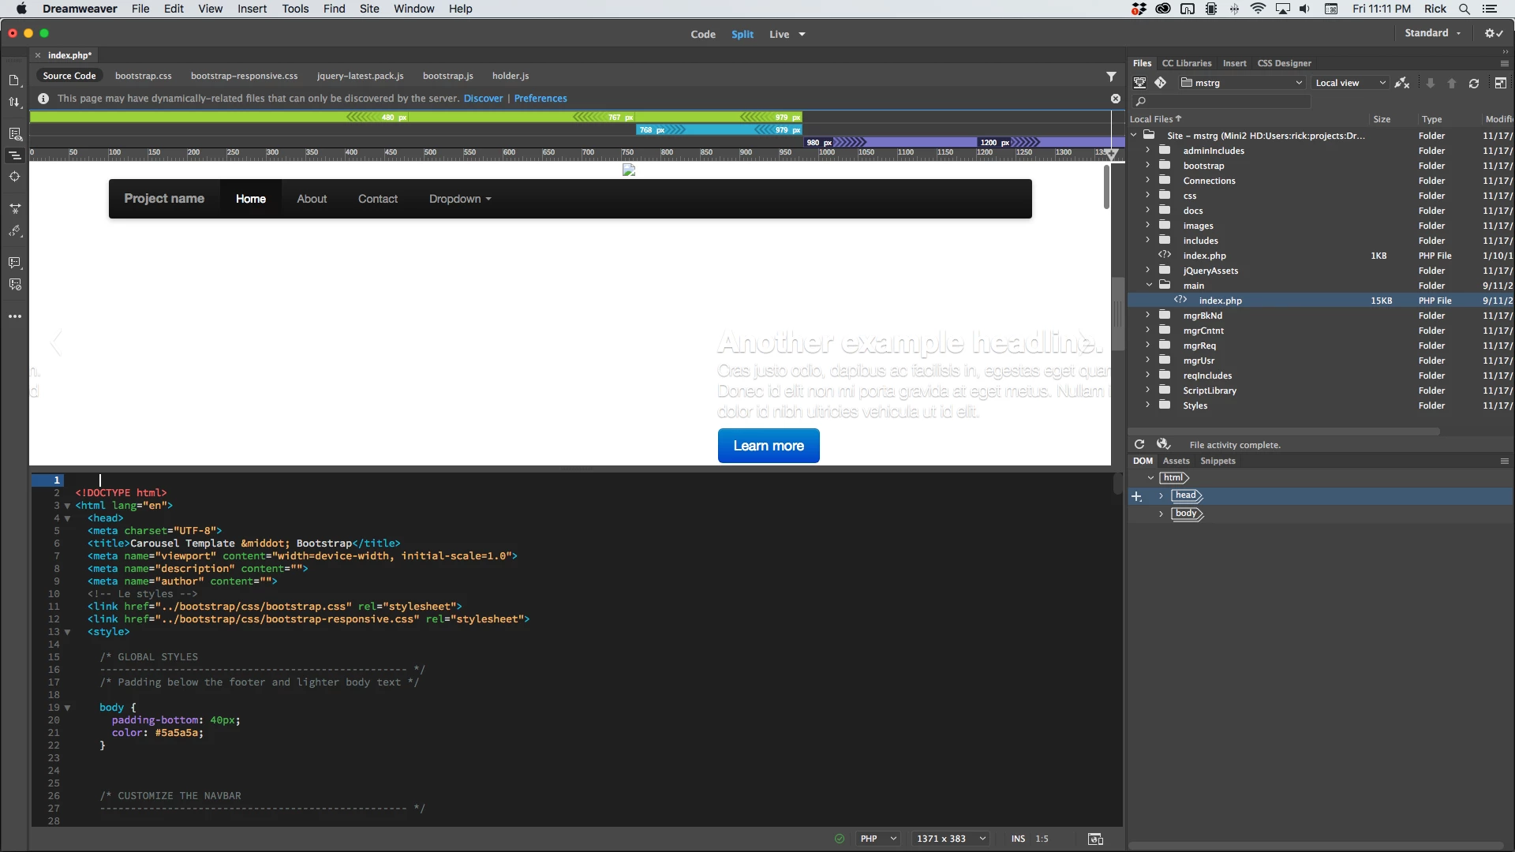Image resolution: width=1515 pixels, height=852 pixels.
Task: Click the Discover link
Action: (483, 99)
